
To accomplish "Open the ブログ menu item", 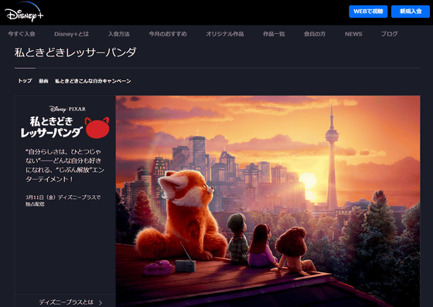I will 390,34.
